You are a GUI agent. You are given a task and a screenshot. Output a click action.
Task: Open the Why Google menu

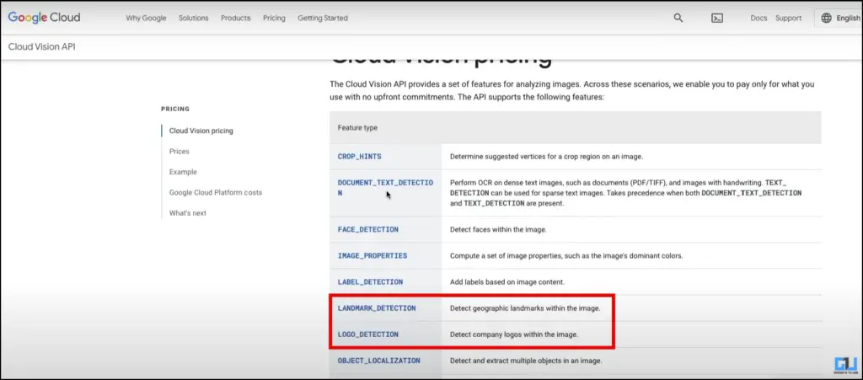(146, 18)
